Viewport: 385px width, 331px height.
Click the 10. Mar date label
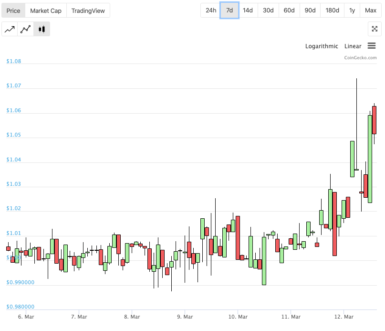(238, 317)
